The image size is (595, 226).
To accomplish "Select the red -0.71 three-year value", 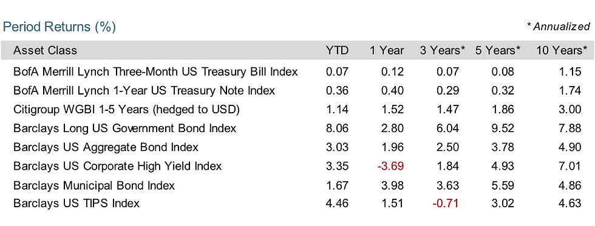I will click(446, 204).
